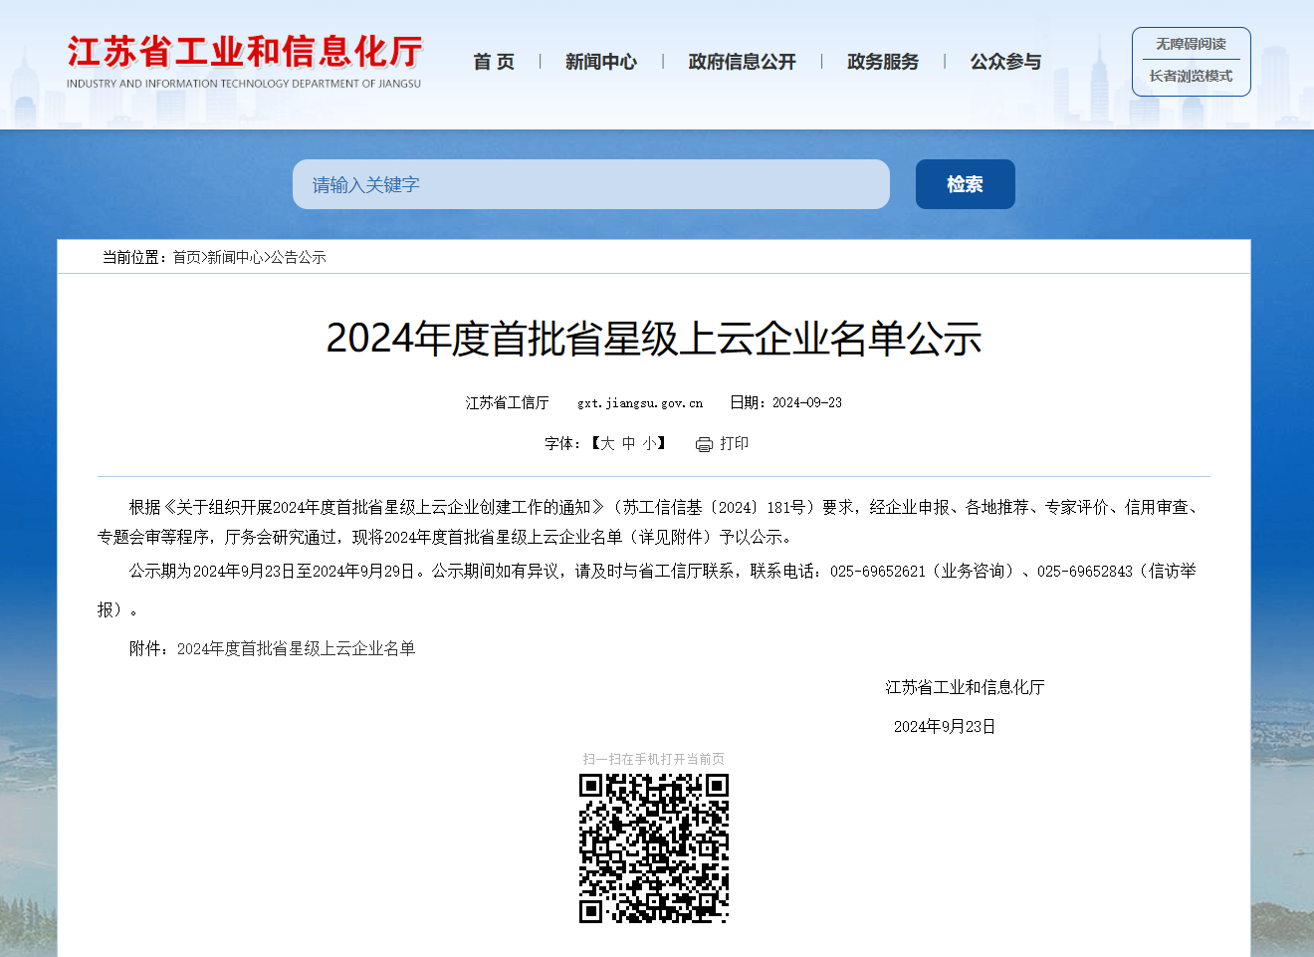1314x957 pixels.
Task: Click the article title 2024年度首批省星级上云企业名单公示
Action: (x=656, y=339)
